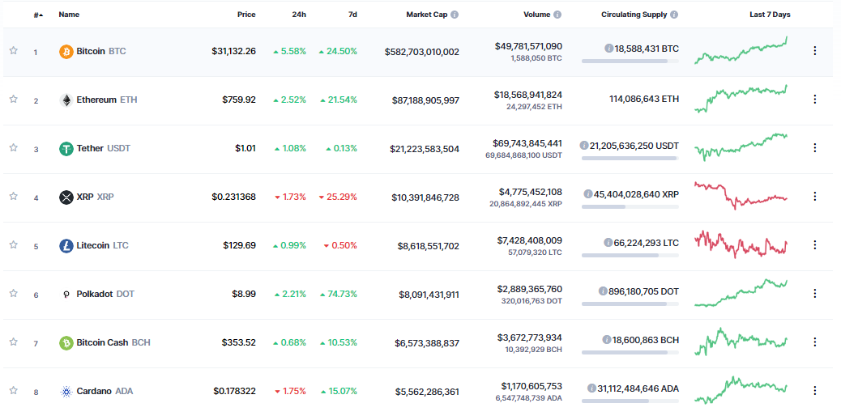Screen dimensions: 841x416
Task: Click info icon beside 21,205,636,250 USDT supply
Action: [x=584, y=146]
